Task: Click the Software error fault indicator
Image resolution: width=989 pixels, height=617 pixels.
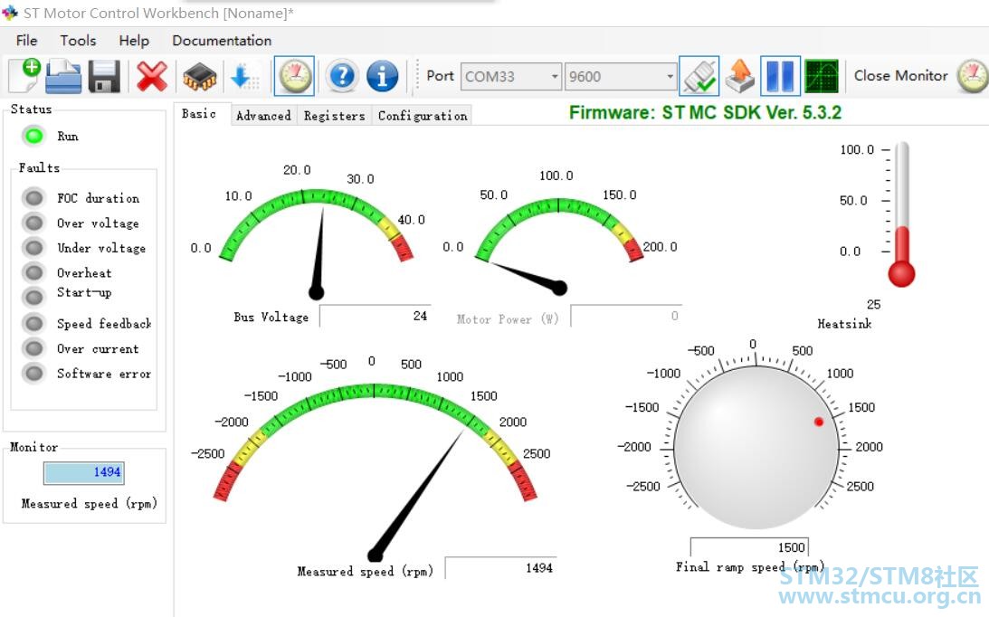Action: click(x=33, y=374)
